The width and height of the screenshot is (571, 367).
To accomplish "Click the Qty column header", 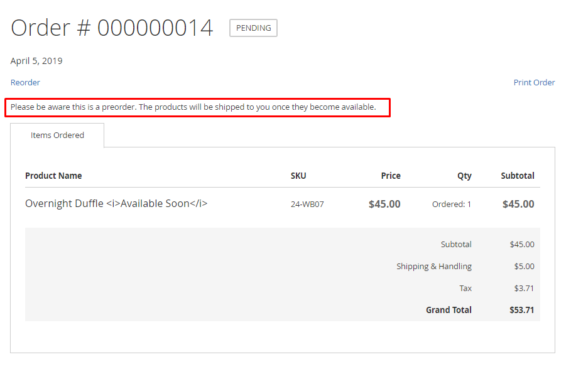I will point(464,176).
